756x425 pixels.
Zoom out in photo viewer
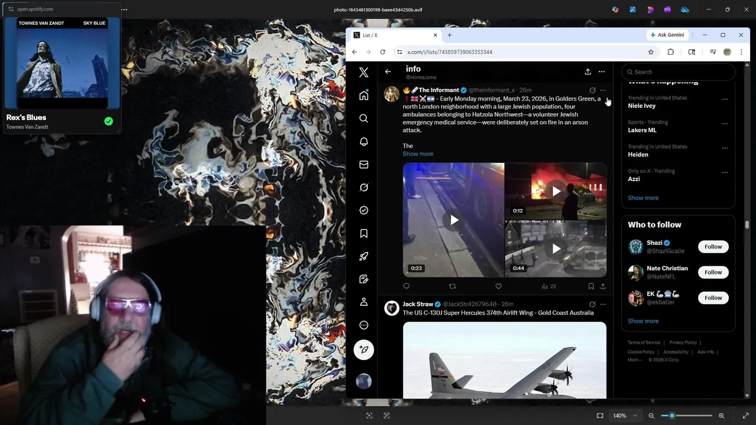coord(651,416)
